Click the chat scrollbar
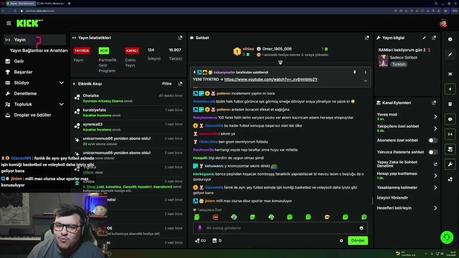459x258 pixels. tap(373, 201)
